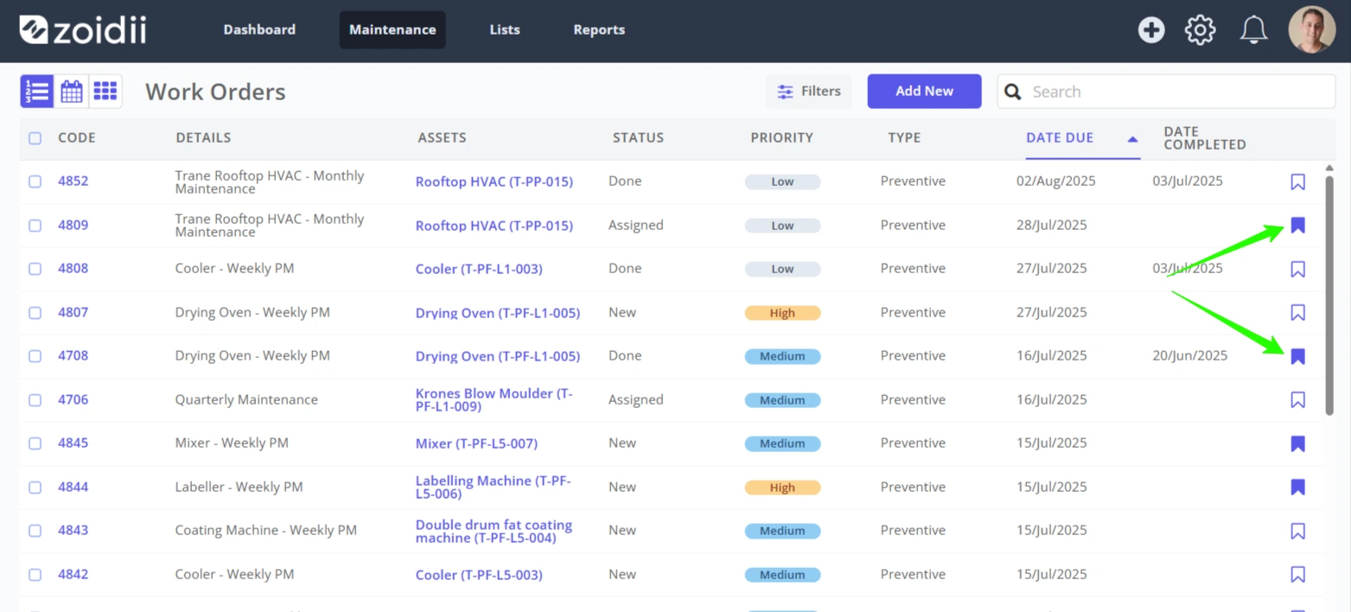This screenshot has width=1351, height=612.
Task: Check the box for order 4808
Action: tap(35, 269)
